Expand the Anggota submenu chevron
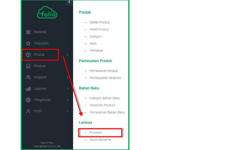Screen dimensions: 227x150 [x=67, y=77]
